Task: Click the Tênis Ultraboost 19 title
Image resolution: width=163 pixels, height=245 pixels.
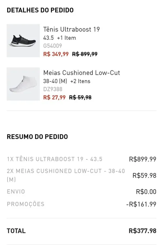Action: click(x=71, y=29)
